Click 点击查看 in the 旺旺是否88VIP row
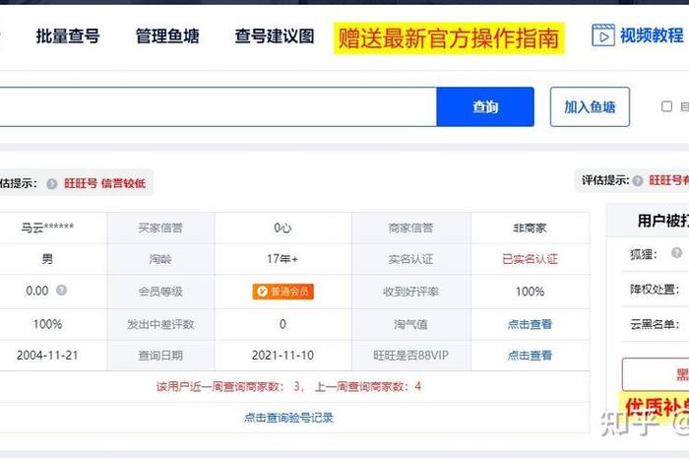 (530, 356)
